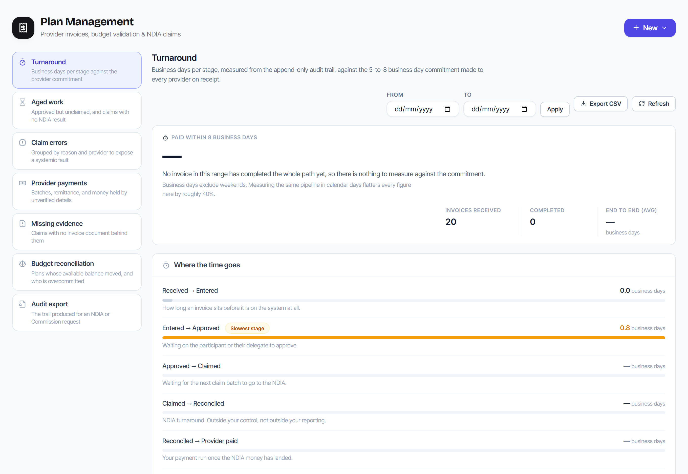Select the Missing evidence report

(77, 232)
